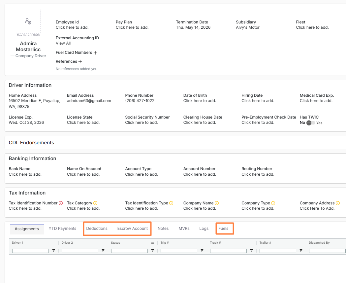Open Tax Identification Type info icon
The width and height of the screenshot is (346, 283).
point(171,203)
